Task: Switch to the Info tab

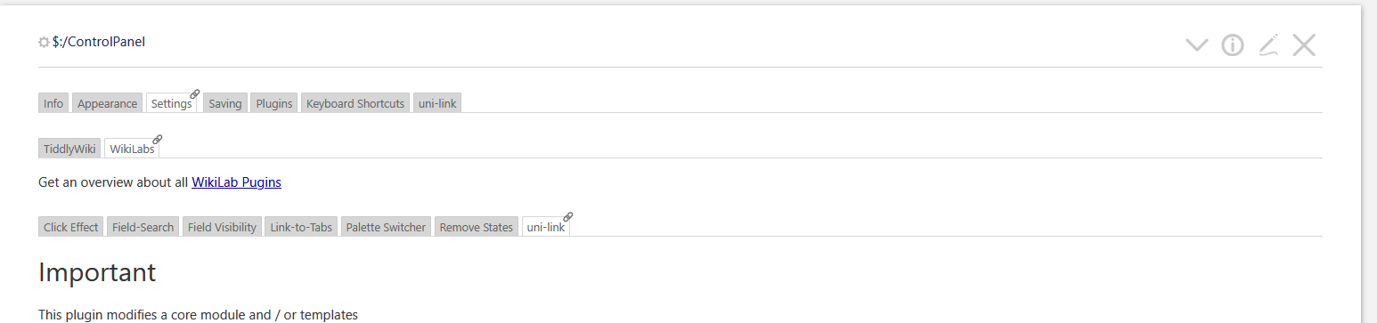Action: coord(53,103)
